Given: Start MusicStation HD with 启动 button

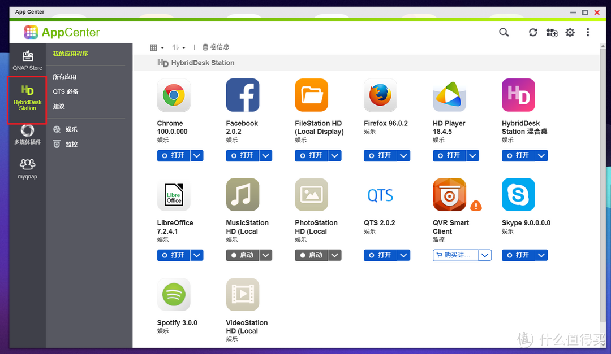Looking at the screenshot, I should click(242, 255).
